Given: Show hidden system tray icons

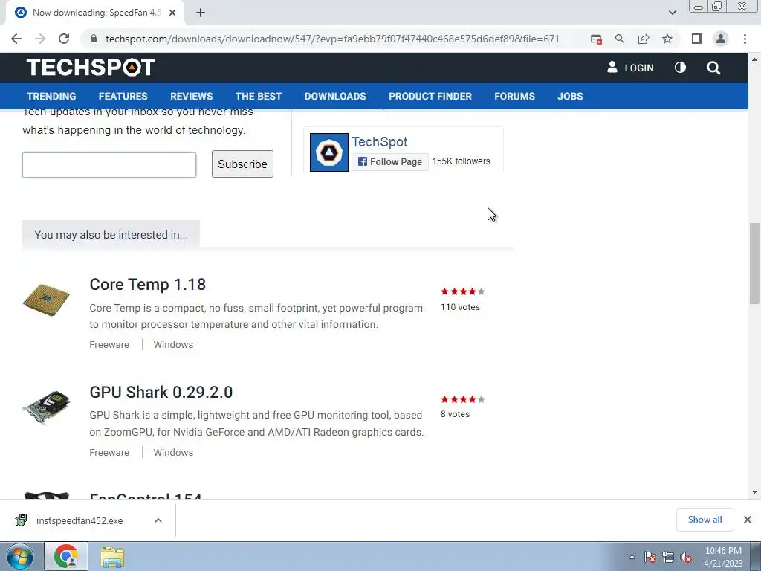Looking at the screenshot, I should pyautogui.click(x=632, y=557).
